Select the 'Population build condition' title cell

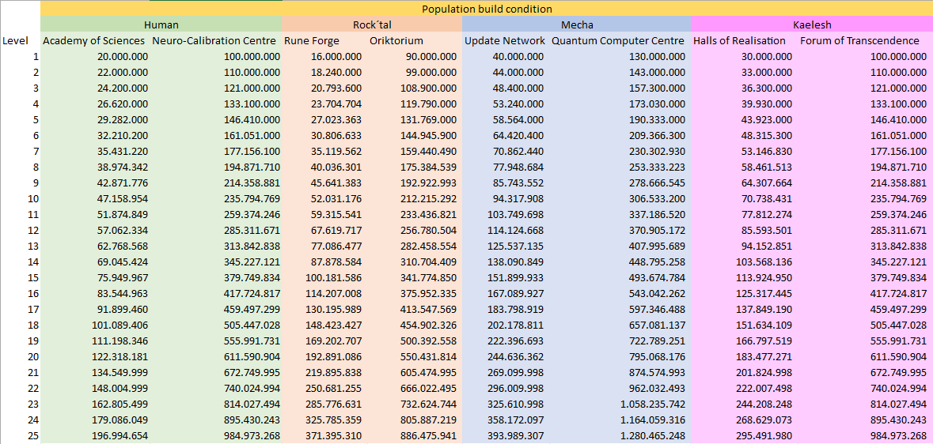point(486,9)
